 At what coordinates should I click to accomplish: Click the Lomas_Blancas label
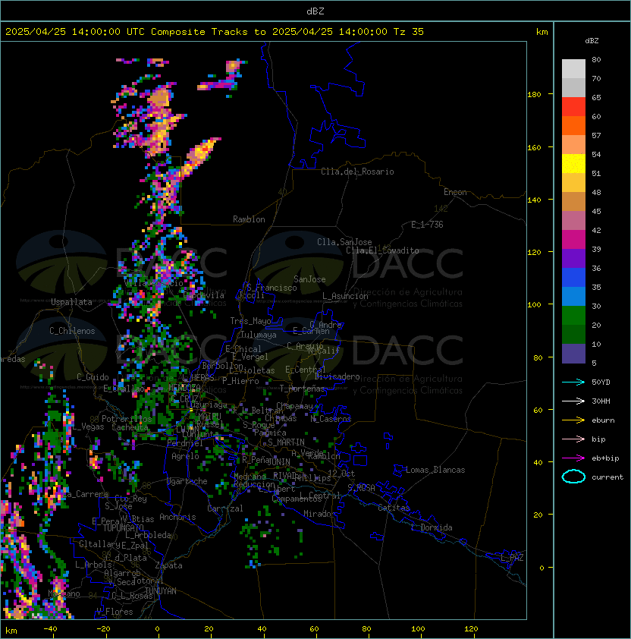pyautogui.click(x=435, y=470)
